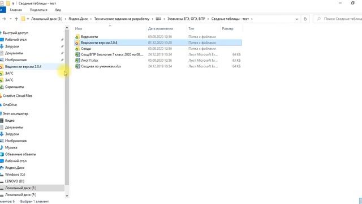Screen dimensions: 362x204
Task: Open Яндекс.Диск in the navigation pane
Action: click(15, 168)
